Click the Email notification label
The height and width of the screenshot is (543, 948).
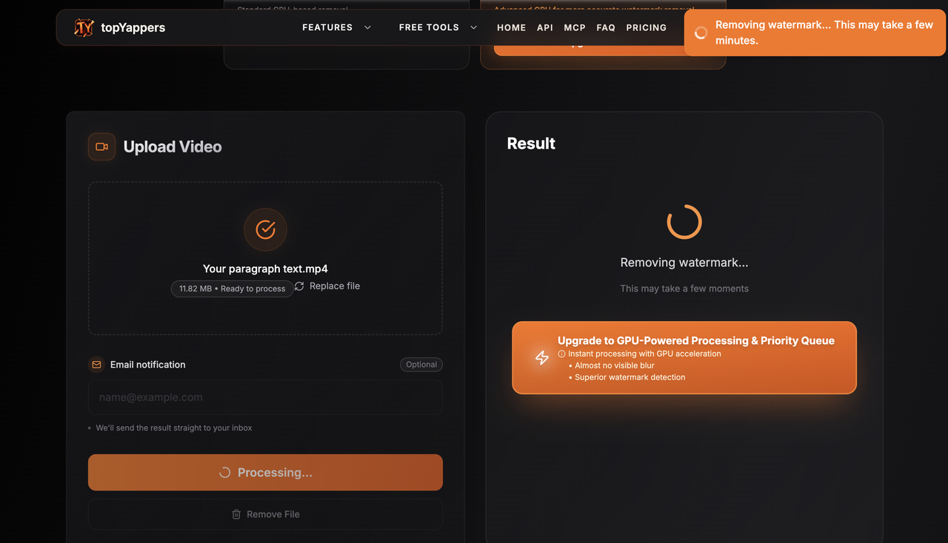(148, 365)
